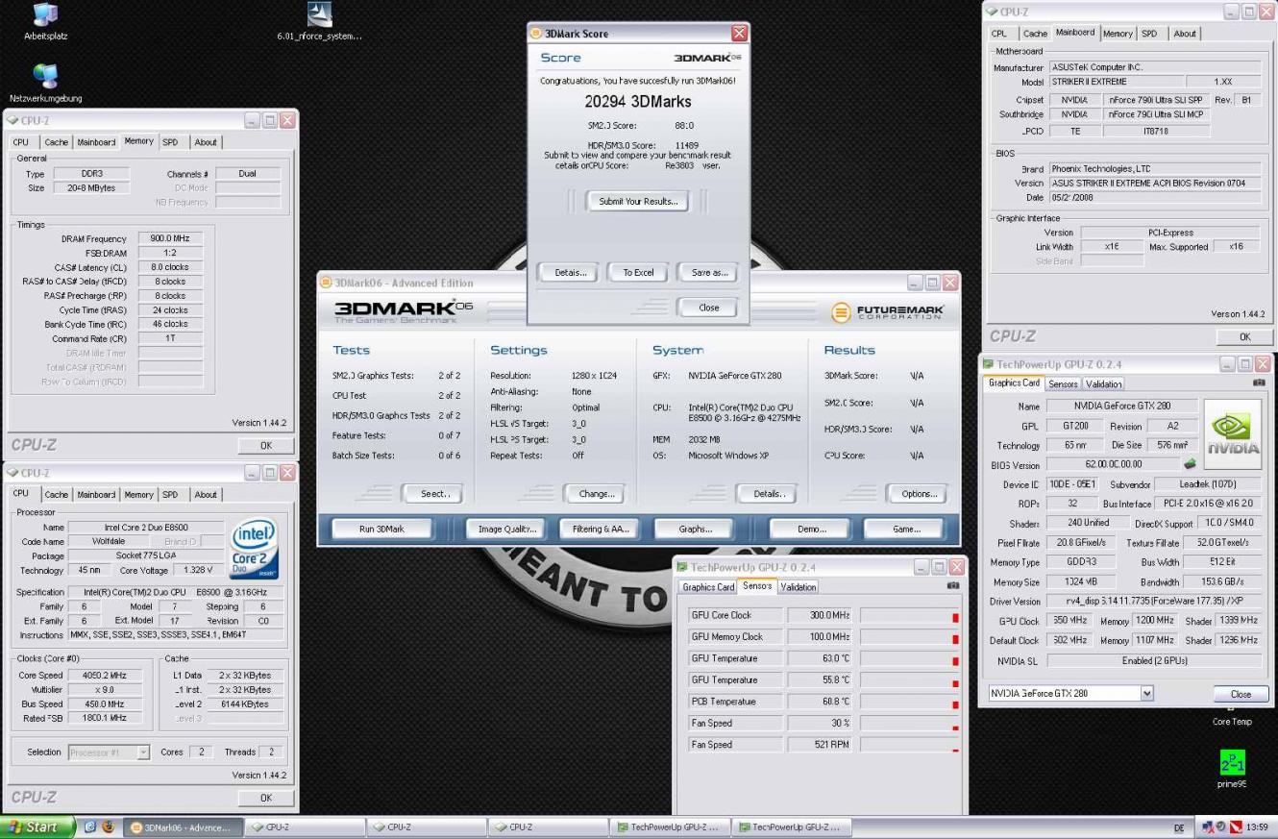Open Validation tab in GPU-Z Graphics Card window
1278x839 pixels.
pyautogui.click(x=1103, y=383)
